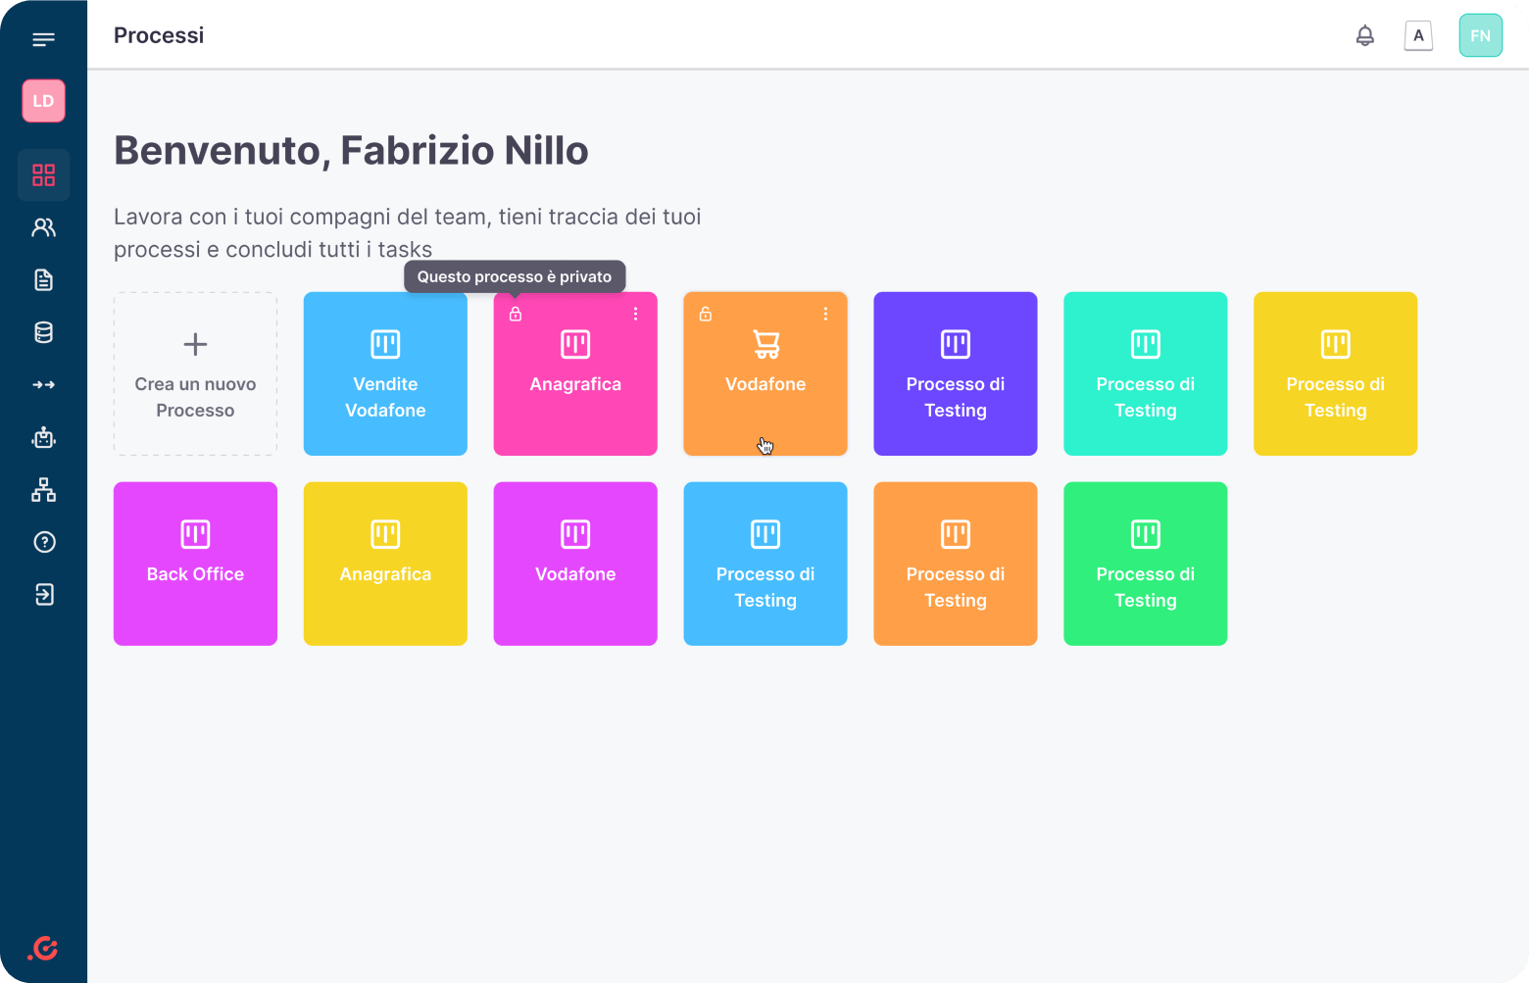The image size is (1529, 983).
Task: Open the documents icon in sidebar
Action: (43, 280)
